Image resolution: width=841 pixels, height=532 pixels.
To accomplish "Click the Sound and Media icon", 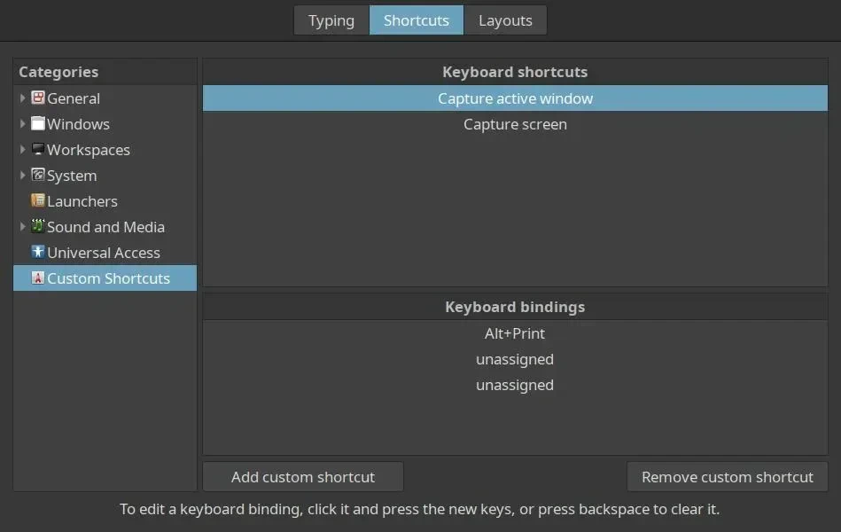I will 37,226.
